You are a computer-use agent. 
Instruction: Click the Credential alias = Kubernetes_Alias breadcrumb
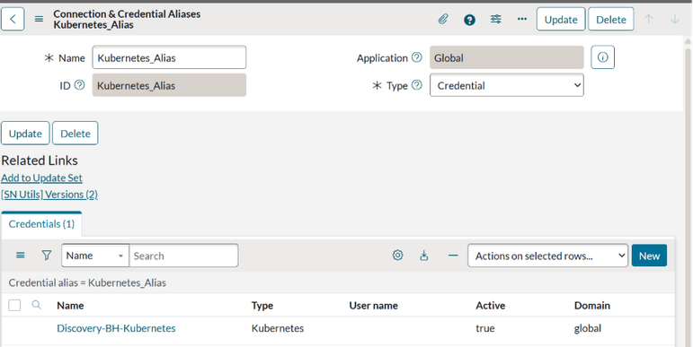coord(87,282)
